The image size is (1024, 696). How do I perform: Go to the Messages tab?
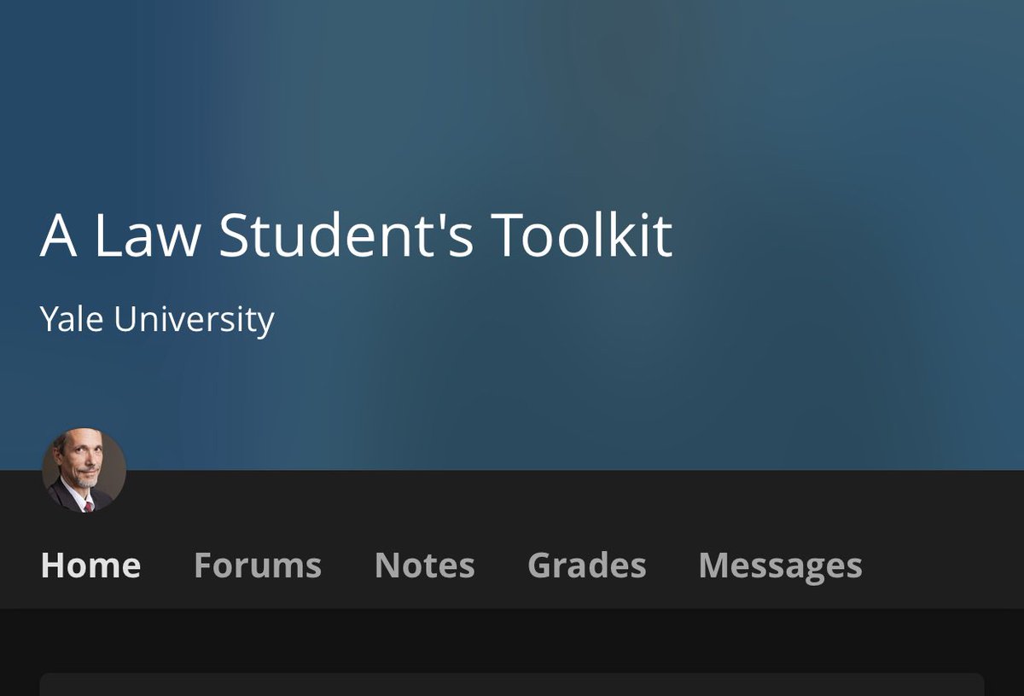click(780, 566)
